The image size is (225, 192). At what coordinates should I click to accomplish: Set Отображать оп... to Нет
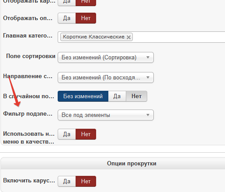coord(86,18)
